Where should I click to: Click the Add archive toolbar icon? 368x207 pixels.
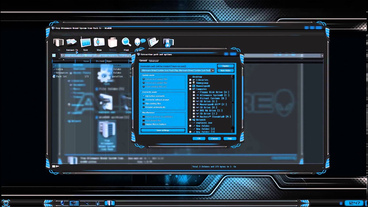58,43
